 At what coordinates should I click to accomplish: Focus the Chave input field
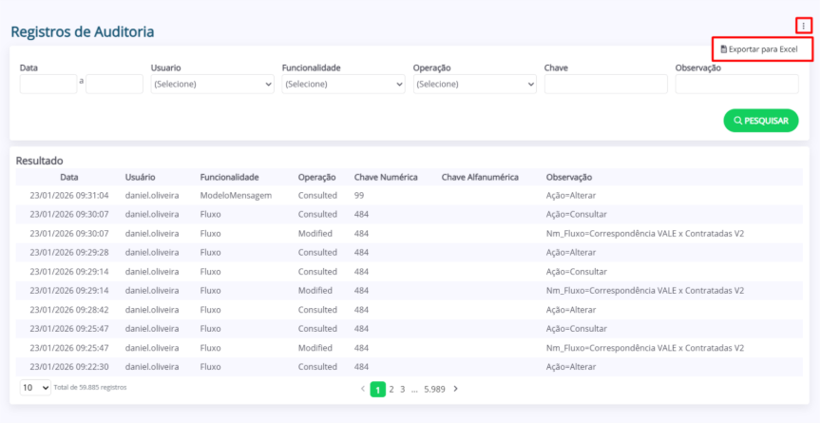[x=606, y=84]
